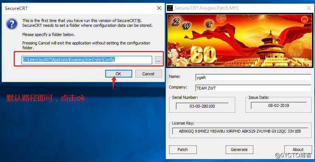Click OK in the SecureCRT dialog

[119, 74]
